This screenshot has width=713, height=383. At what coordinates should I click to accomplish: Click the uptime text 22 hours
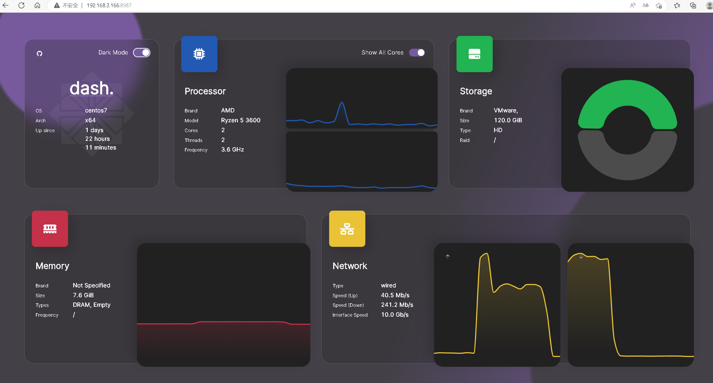(x=98, y=139)
